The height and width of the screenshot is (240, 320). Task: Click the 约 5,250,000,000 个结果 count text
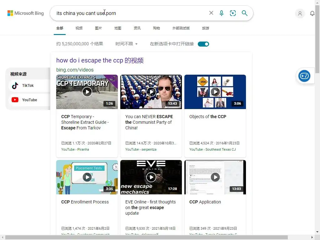80,44
